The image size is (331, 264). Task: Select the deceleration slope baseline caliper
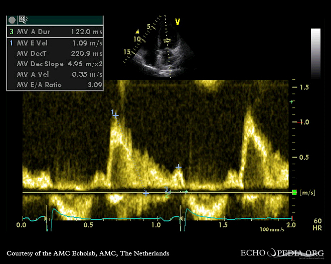(146, 193)
